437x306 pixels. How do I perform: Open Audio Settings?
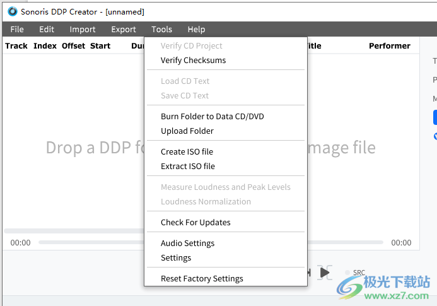pyautogui.click(x=226, y=244)
